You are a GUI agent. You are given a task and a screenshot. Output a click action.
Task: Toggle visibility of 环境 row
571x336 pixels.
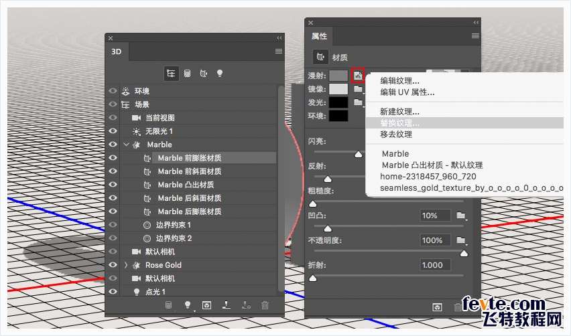113,91
